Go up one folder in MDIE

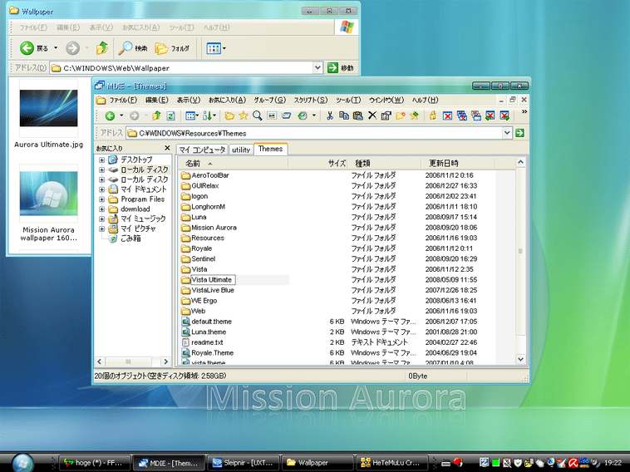(x=157, y=116)
